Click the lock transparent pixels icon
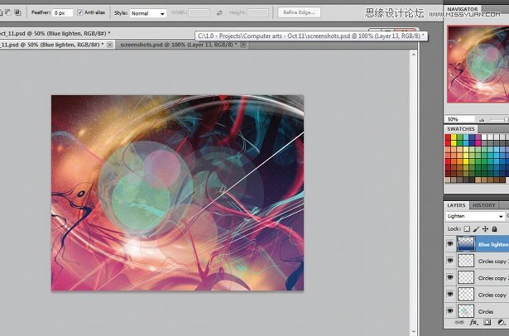Image resolution: width=509 pixels, height=336 pixels. click(x=467, y=228)
